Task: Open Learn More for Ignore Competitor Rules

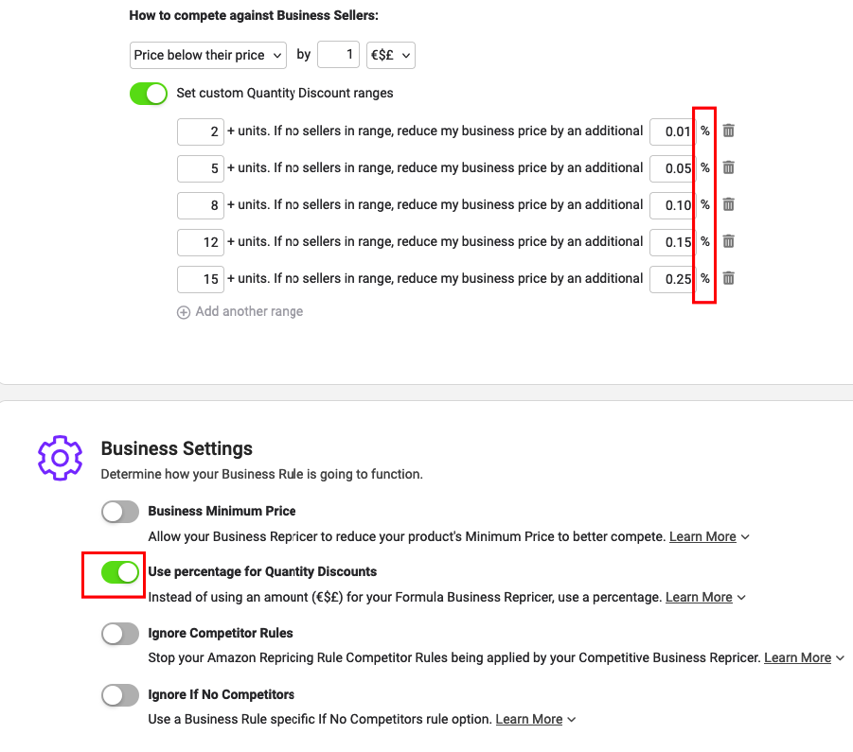Action: (797, 657)
